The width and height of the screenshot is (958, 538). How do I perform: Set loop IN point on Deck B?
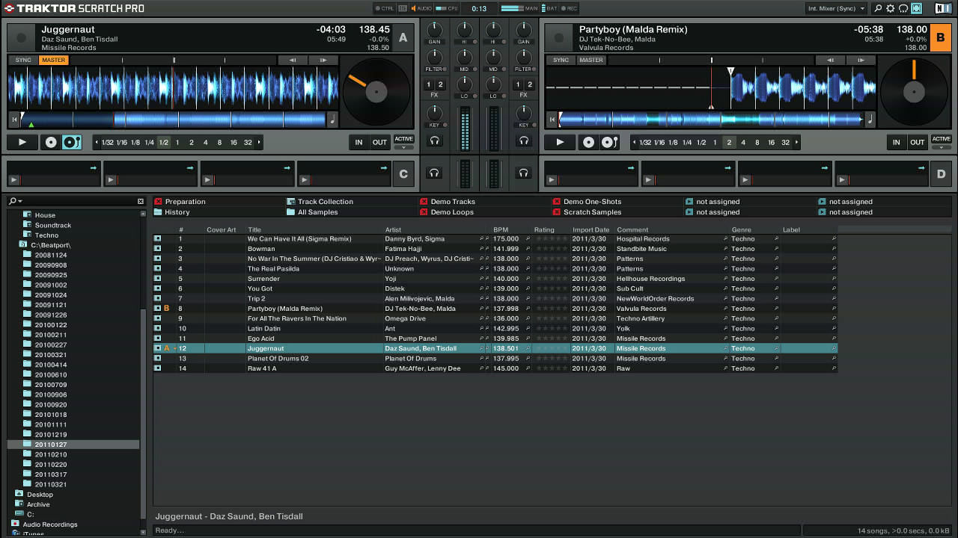(896, 142)
